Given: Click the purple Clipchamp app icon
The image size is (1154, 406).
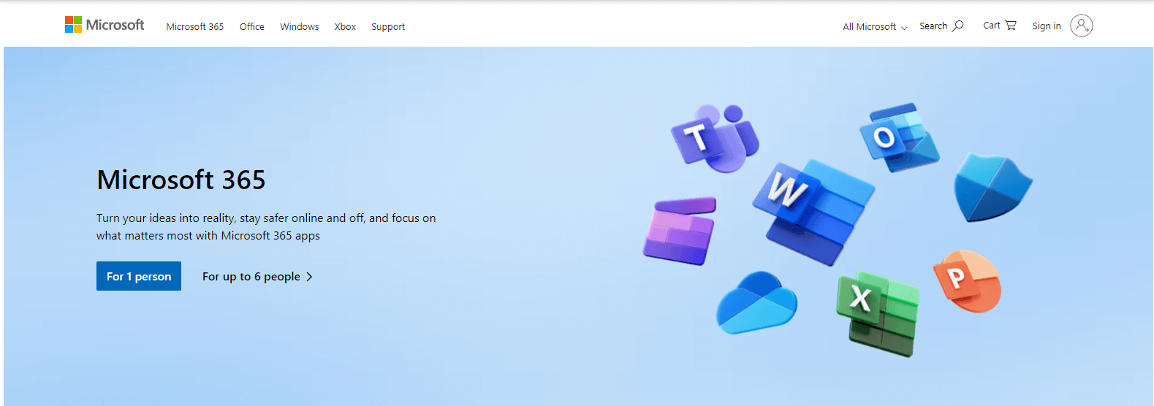Looking at the screenshot, I should 680,231.
